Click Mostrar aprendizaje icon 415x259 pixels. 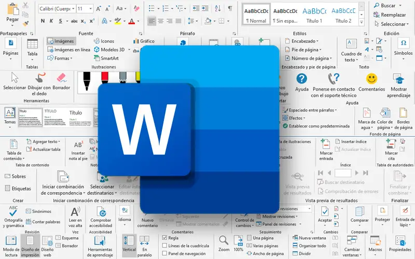click(398, 79)
